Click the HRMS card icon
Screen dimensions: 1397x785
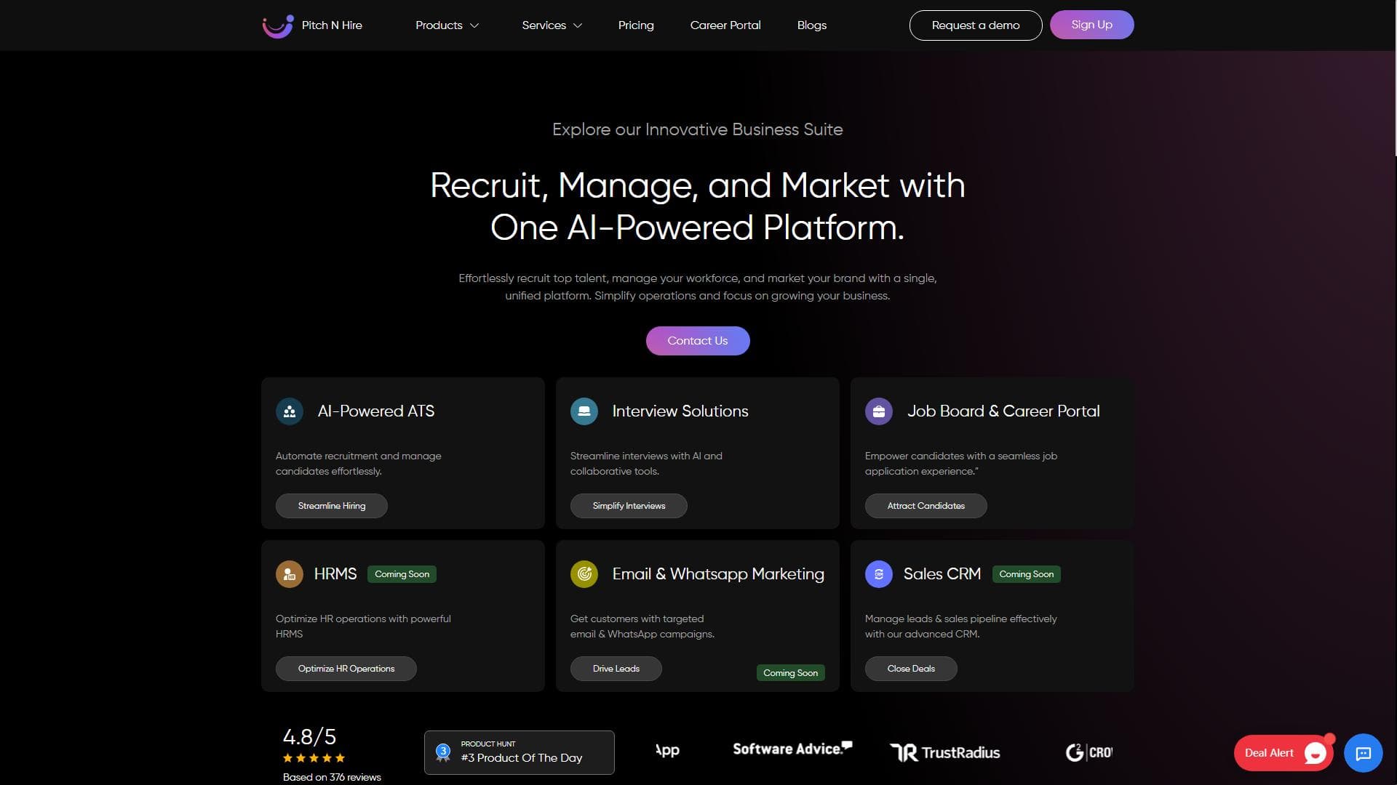[x=290, y=574]
